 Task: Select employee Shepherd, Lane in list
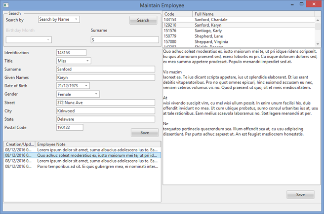[239, 36]
